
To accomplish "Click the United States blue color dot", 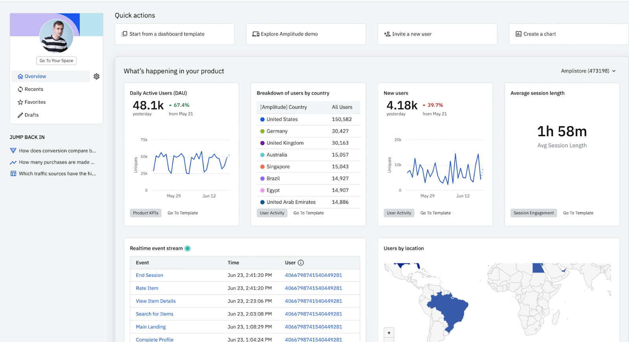I will pos(262,119).
